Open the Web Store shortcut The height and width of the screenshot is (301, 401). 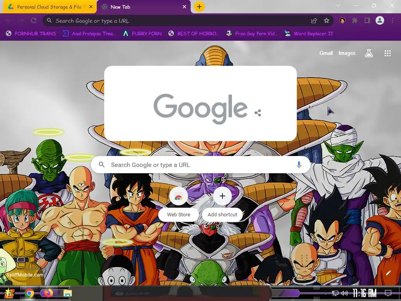[179, 204]
